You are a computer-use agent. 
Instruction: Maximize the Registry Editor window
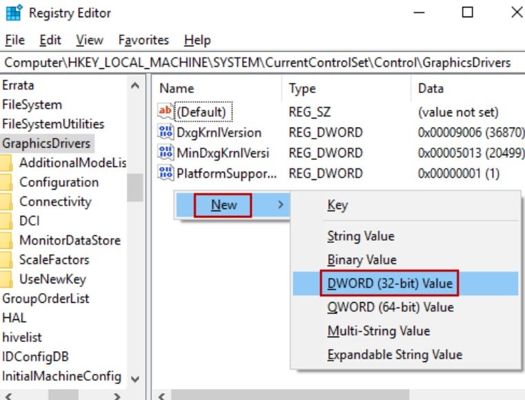point(468,12)
